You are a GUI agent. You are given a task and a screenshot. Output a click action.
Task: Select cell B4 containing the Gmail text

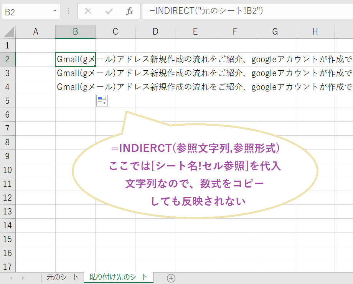[x=75, y=87]
